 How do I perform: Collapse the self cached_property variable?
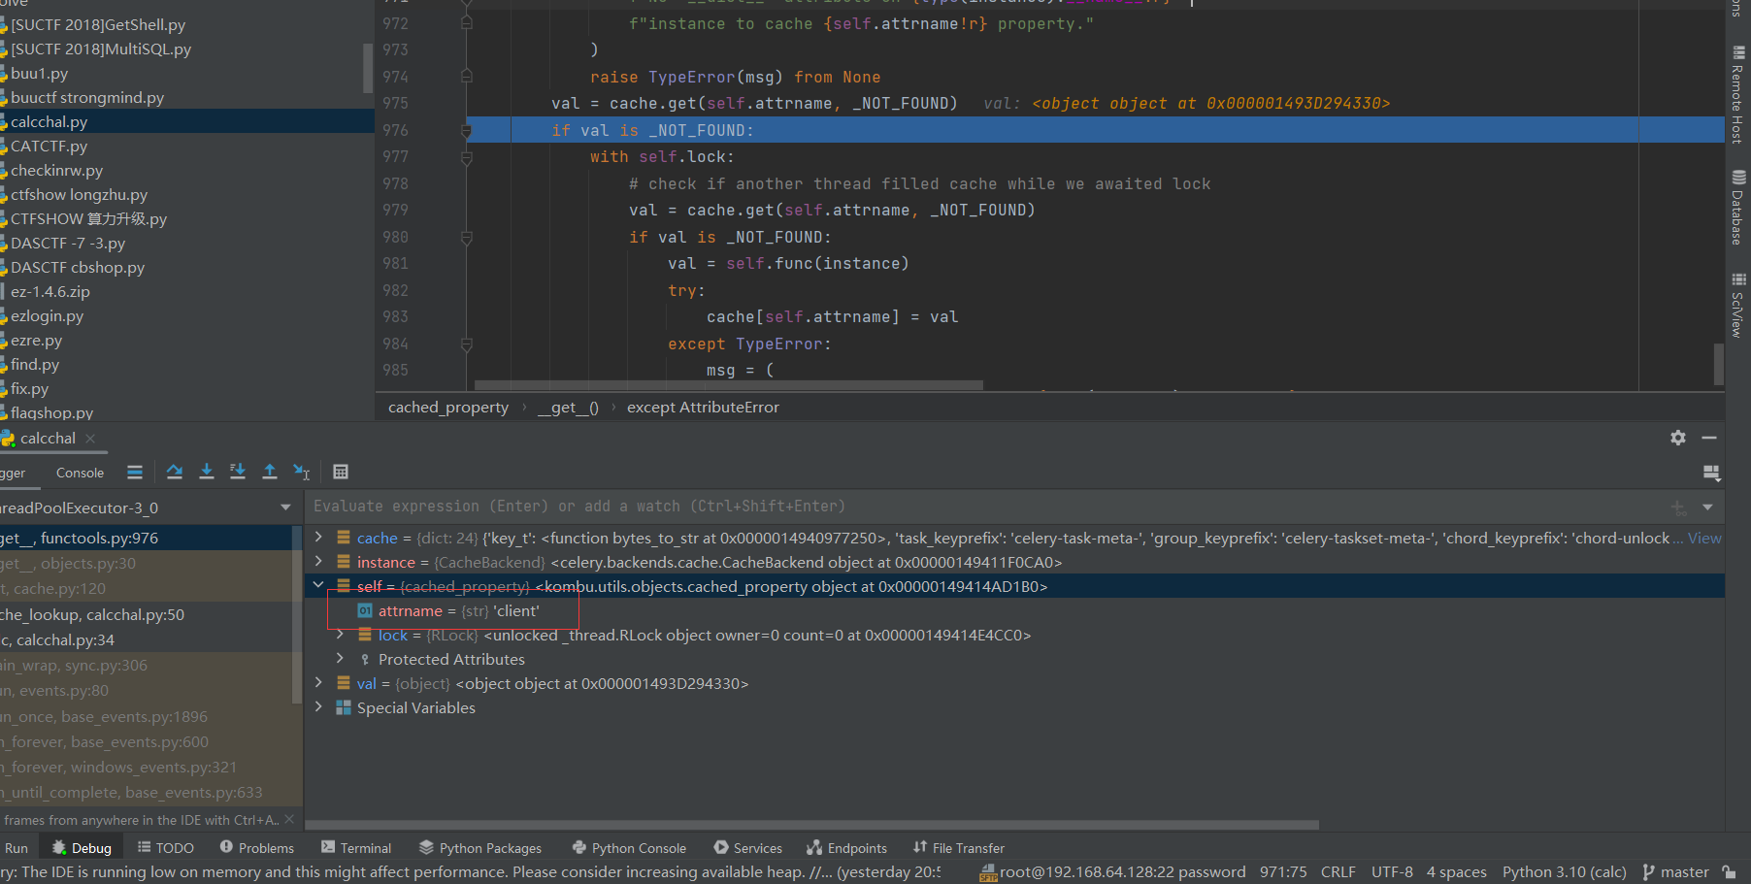click(x=318, y=585)
